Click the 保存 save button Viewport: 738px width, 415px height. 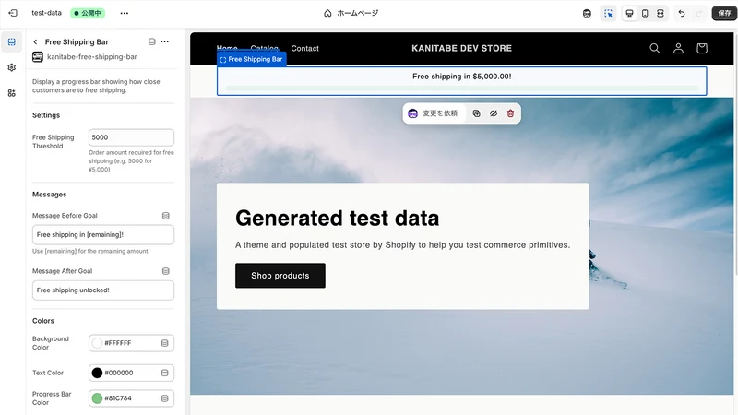pyautogui.click(x=724, y=13)
